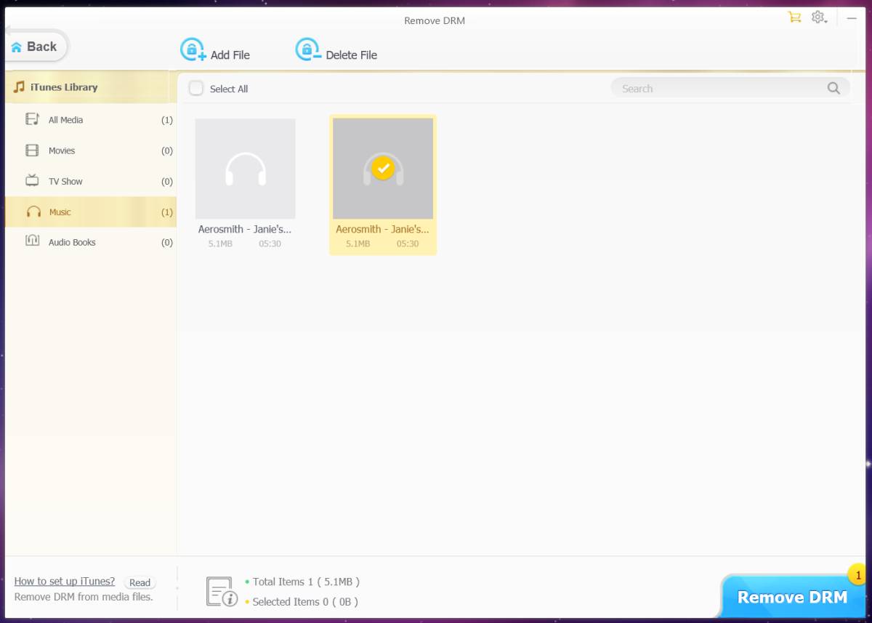Click the shopping cart icon
Screen dimensions: 872x623
pyautogui.click(x=794, y=17)
